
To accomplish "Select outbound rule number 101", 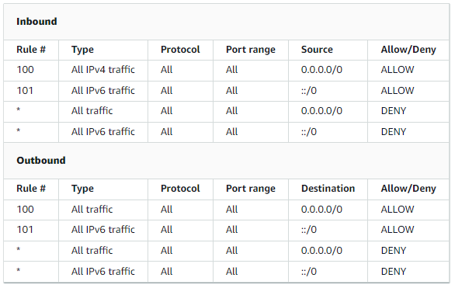I will (x=25, y=230).
